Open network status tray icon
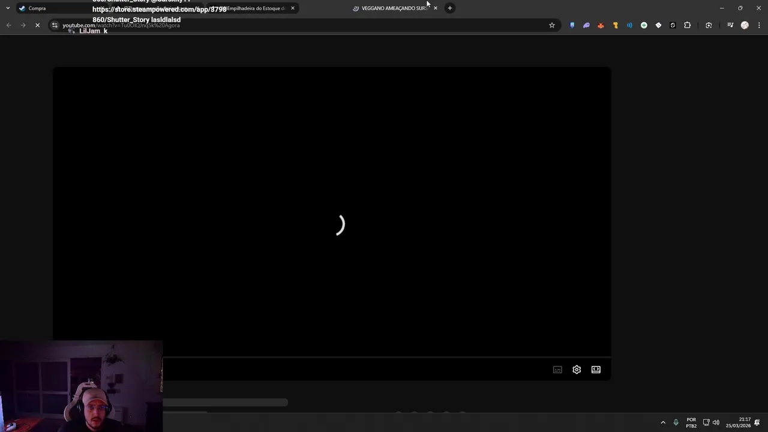Image resolution: width=768 pixels, height=432 pixels. (x=706, y=422)
